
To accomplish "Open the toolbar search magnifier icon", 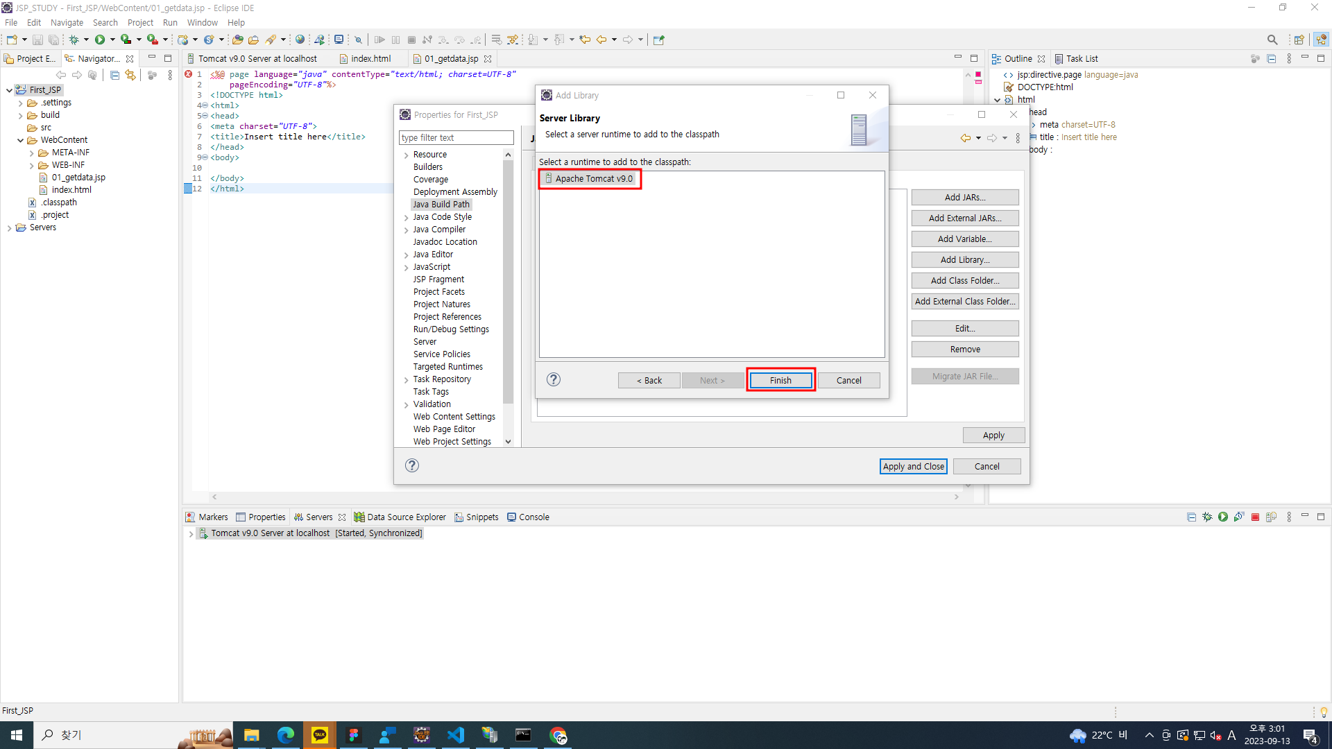I will click(x=1272, y=40).
